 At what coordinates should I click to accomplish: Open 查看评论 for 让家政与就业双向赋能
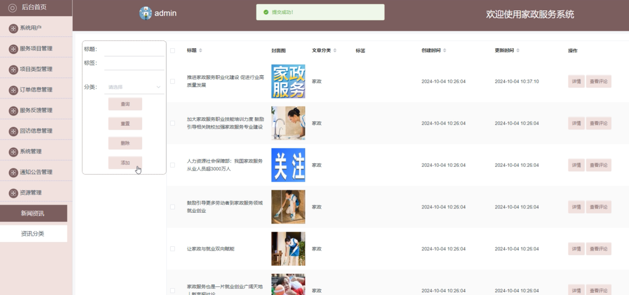tap(599, 249)
